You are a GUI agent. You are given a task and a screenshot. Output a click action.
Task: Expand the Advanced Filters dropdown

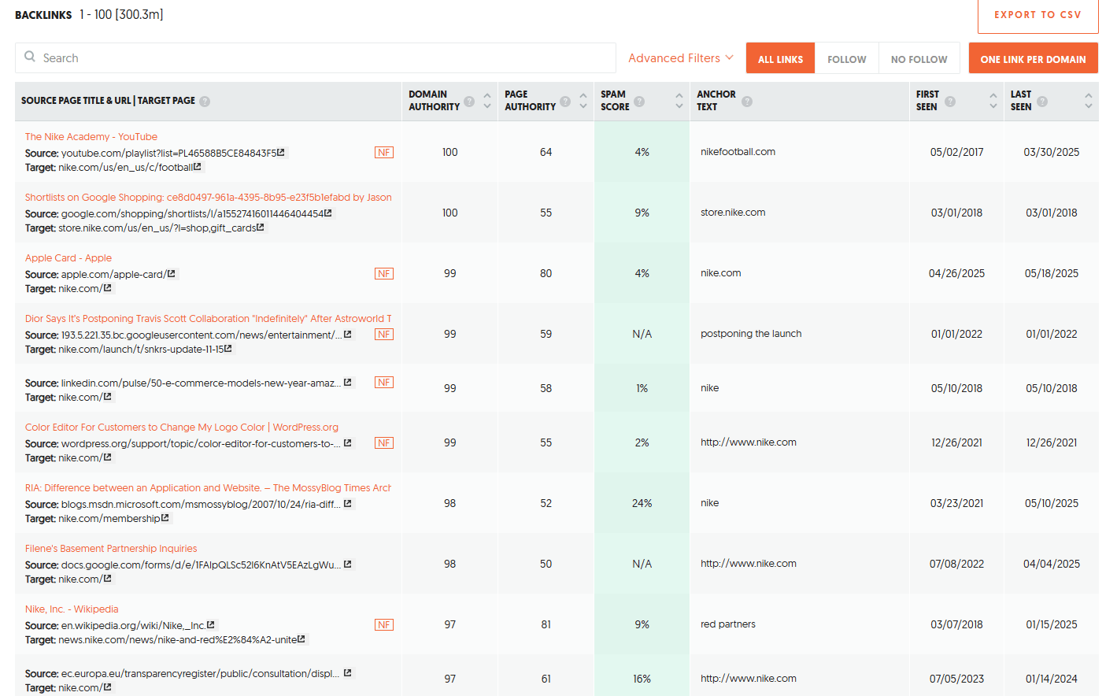pyautogui.click(x=681, y=58)
